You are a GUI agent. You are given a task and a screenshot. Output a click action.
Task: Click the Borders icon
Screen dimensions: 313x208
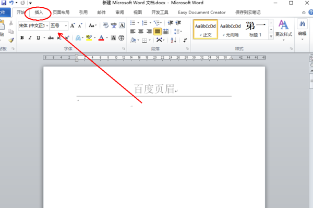145,41
